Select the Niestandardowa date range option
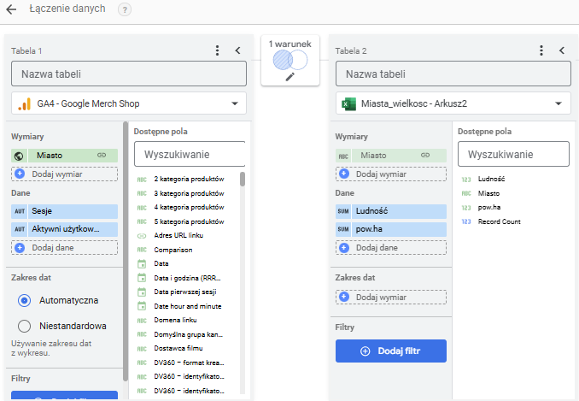The image size is (579, 401). (x=24, y=326)
